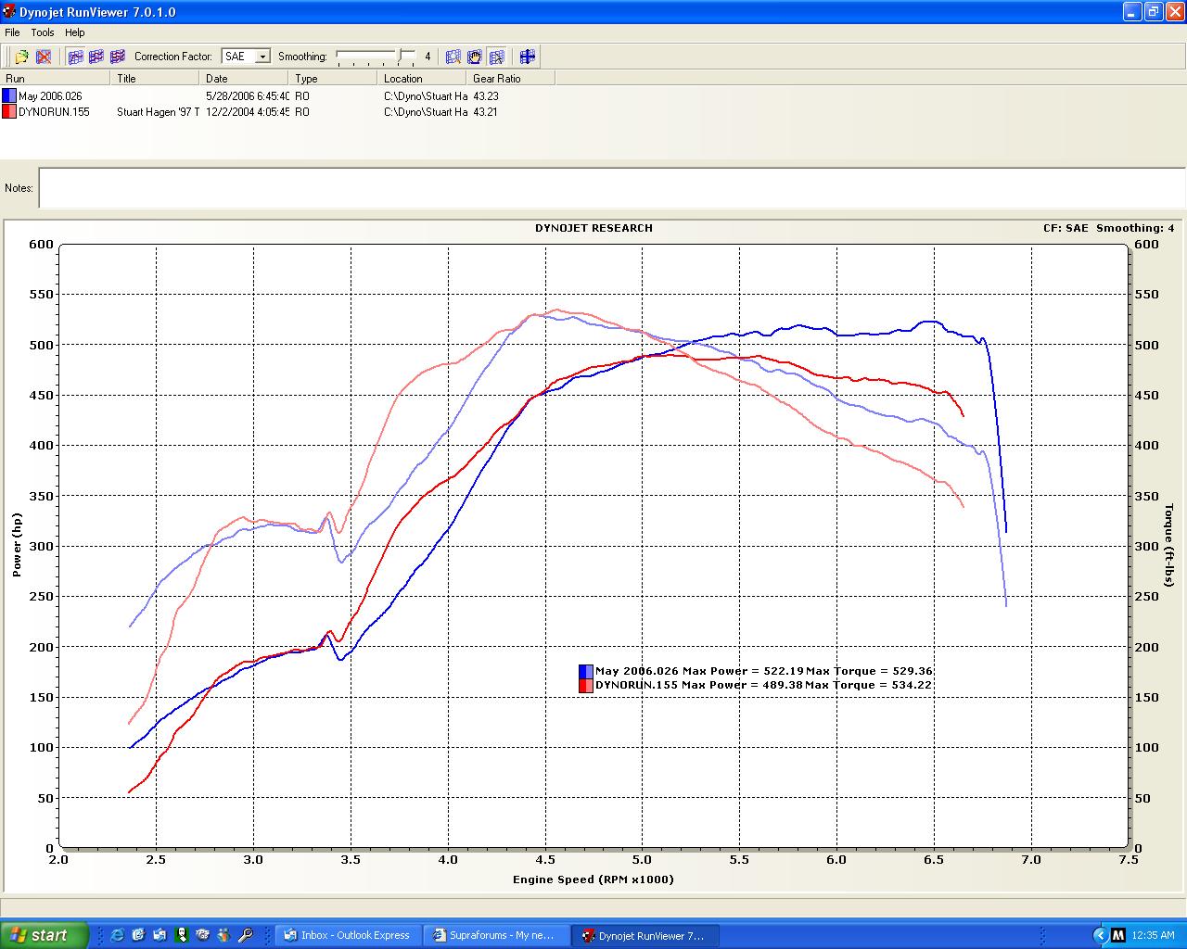Open the Correction Factor SAE dropdown

(262, 57)
